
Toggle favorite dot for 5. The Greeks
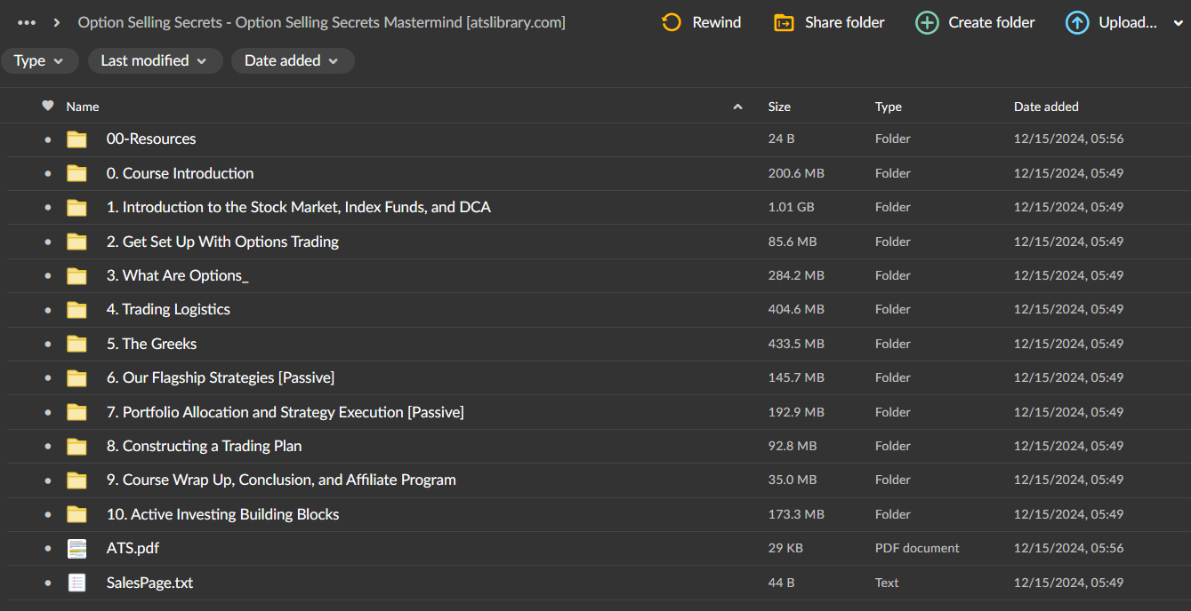(x=48, y=344)
